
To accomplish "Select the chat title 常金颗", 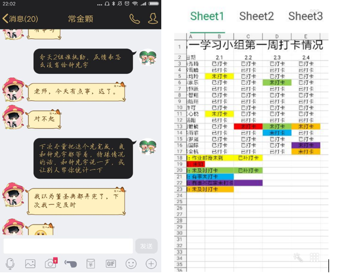I will (x=80, y=19).
